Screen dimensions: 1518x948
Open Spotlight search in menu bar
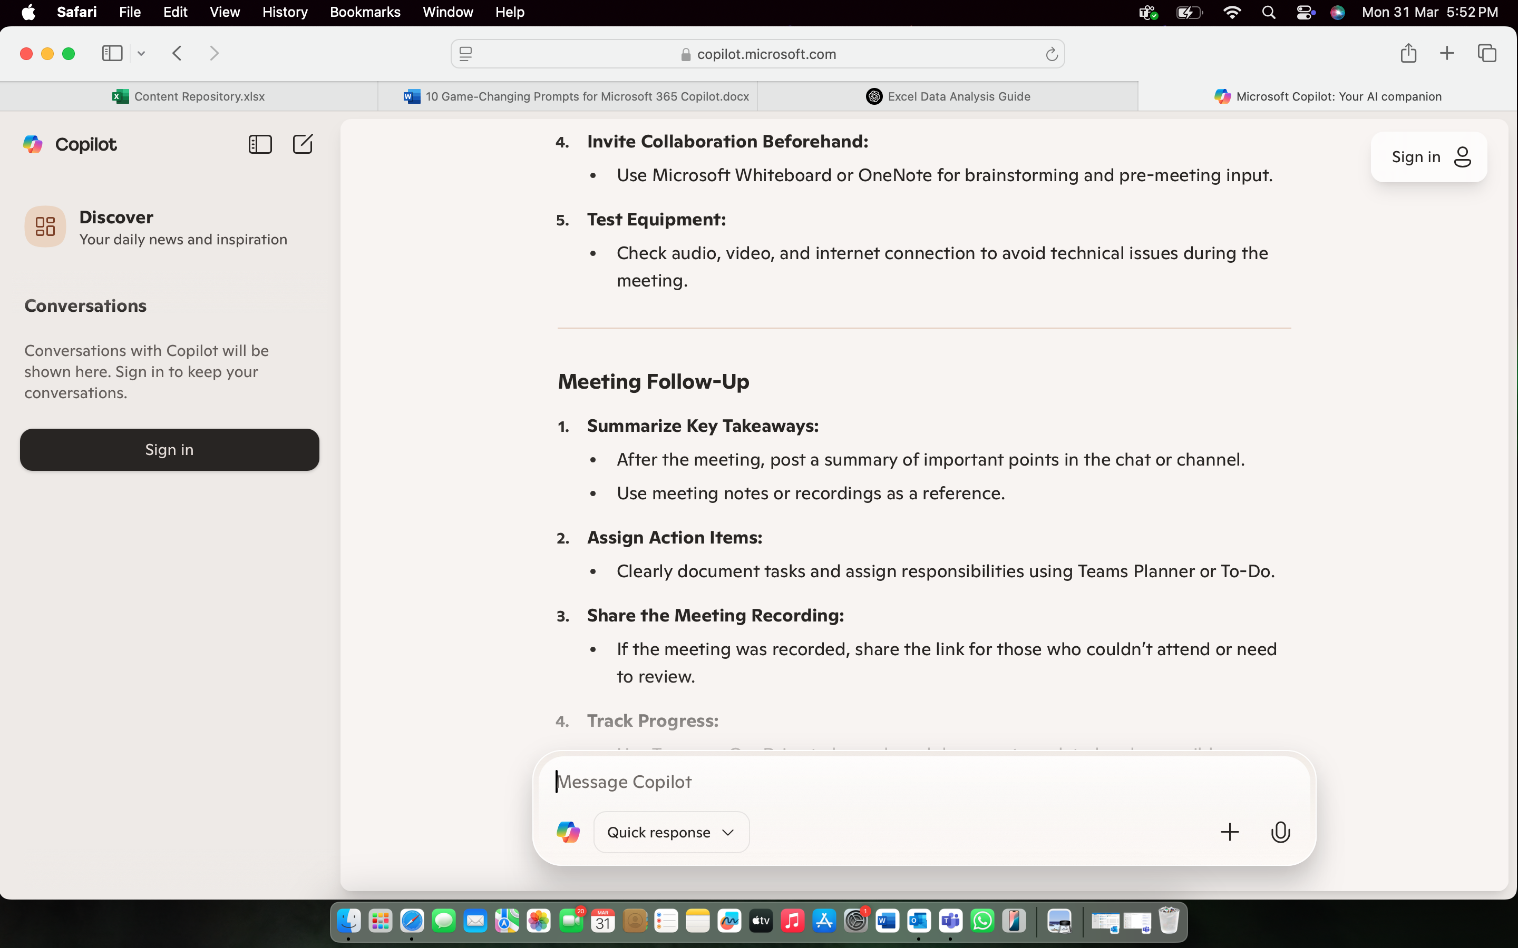pyautogui.click(x=1268, y=13)
